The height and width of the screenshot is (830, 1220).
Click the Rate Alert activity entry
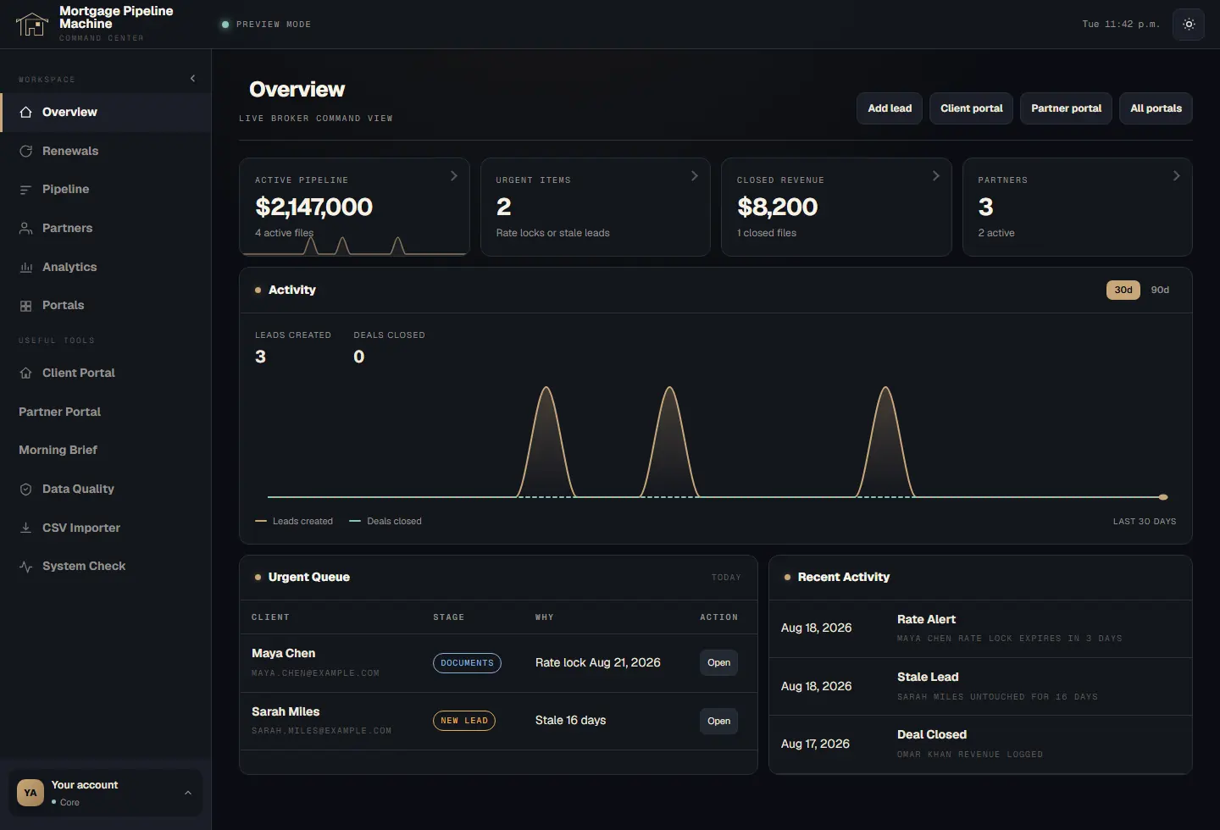click(x=980, y=628)
